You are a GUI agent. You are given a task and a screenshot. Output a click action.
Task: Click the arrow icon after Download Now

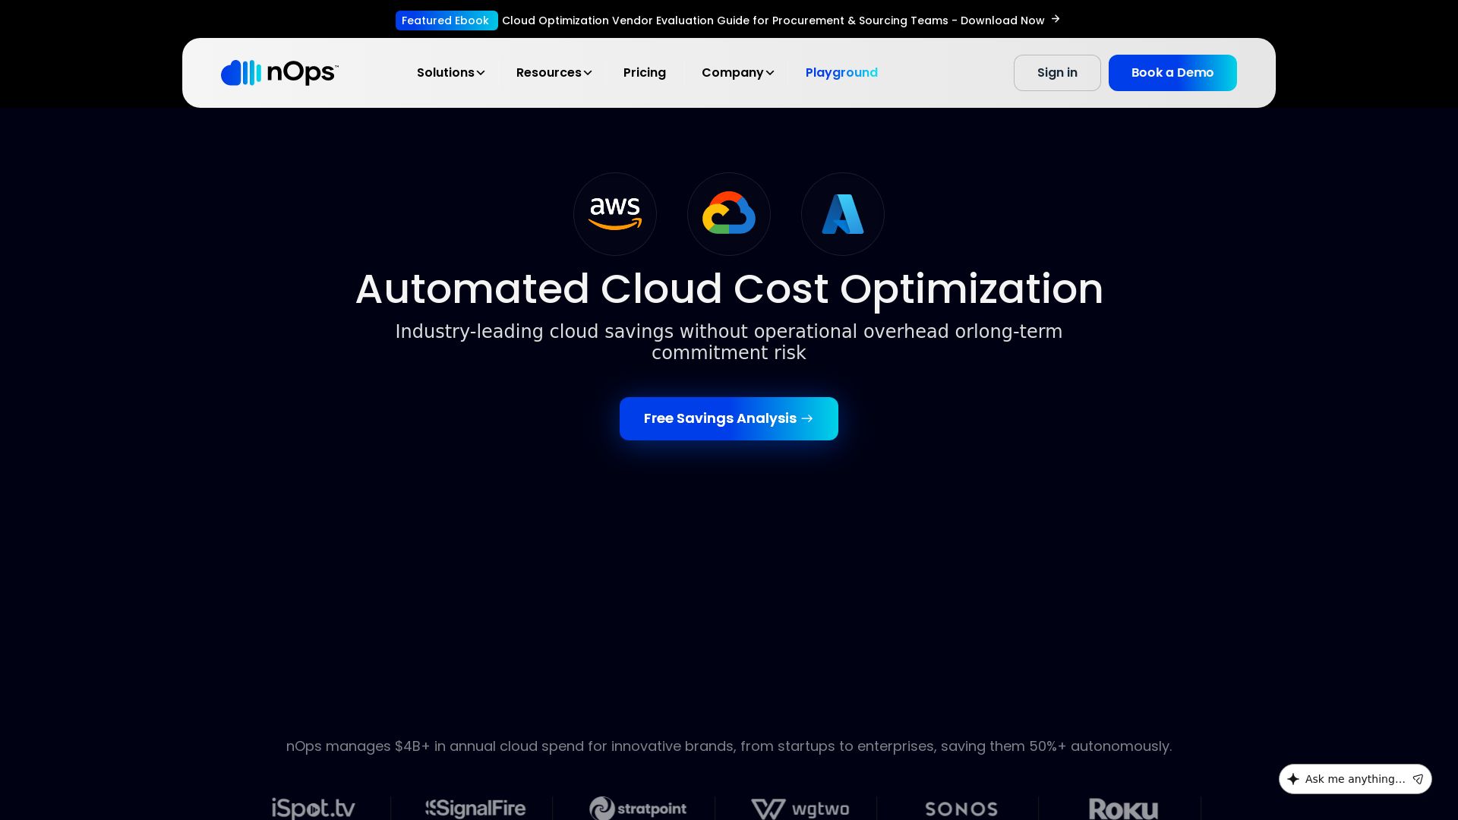click(1056, 19)
